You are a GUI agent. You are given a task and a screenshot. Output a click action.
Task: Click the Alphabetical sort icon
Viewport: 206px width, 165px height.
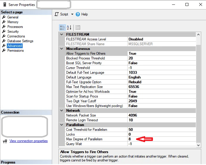point(69,28)
